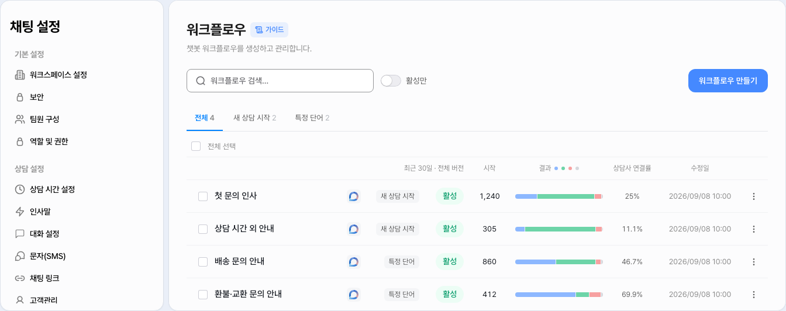786x311 pixels.
Task: Open the 가이드 link
Action: tap(269, 30)
